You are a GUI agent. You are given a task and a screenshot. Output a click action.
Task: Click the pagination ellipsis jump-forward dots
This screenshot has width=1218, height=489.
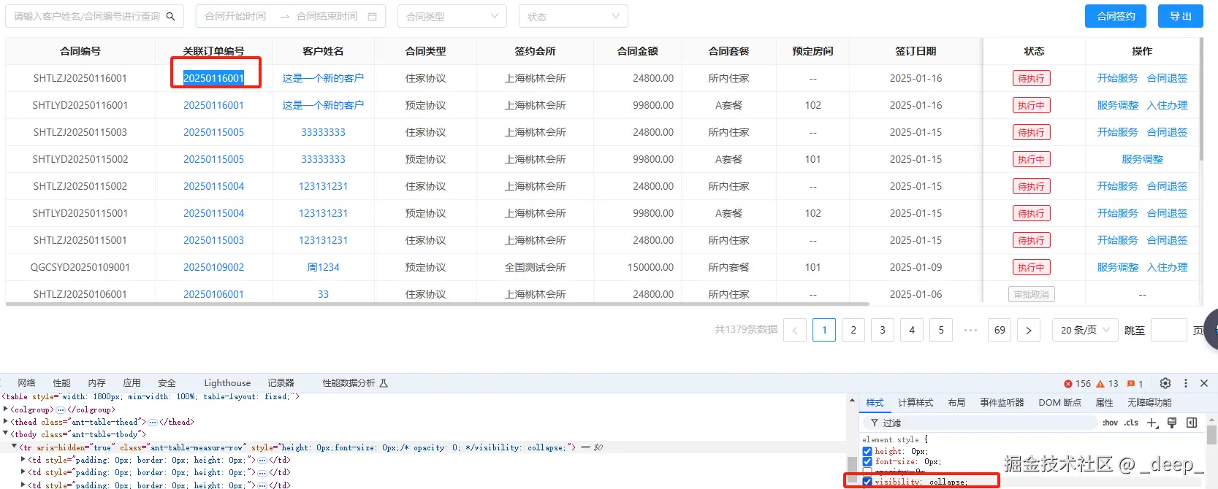(x=970, y=330)
